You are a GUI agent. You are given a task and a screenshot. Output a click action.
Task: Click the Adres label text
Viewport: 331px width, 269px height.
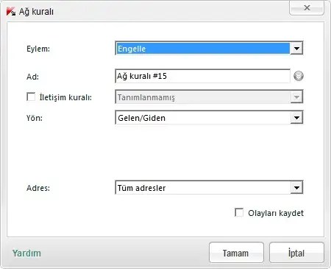pyautogui.click(x=38, y=188)
